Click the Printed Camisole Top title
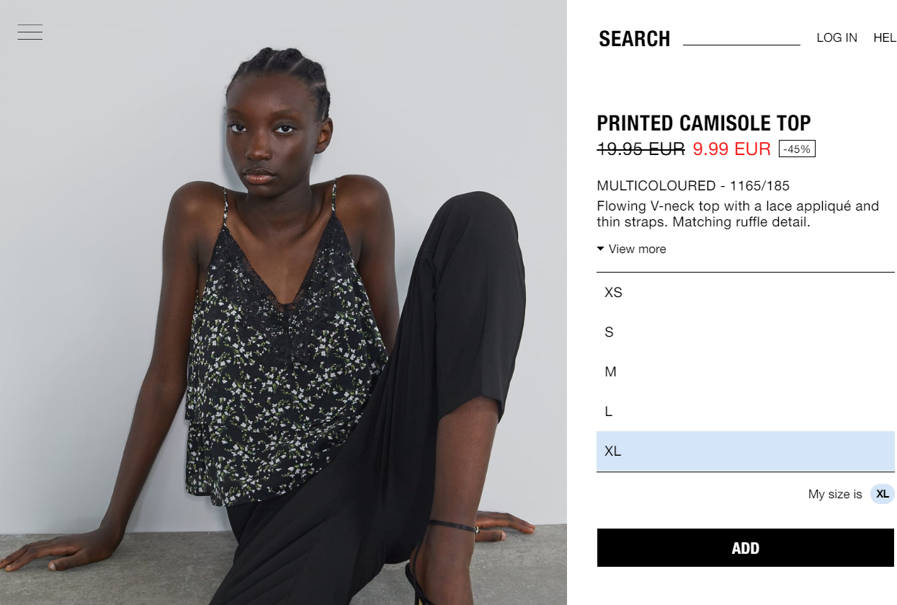Image resolution: width=897 pixels, height=605 pixels. 704,123
